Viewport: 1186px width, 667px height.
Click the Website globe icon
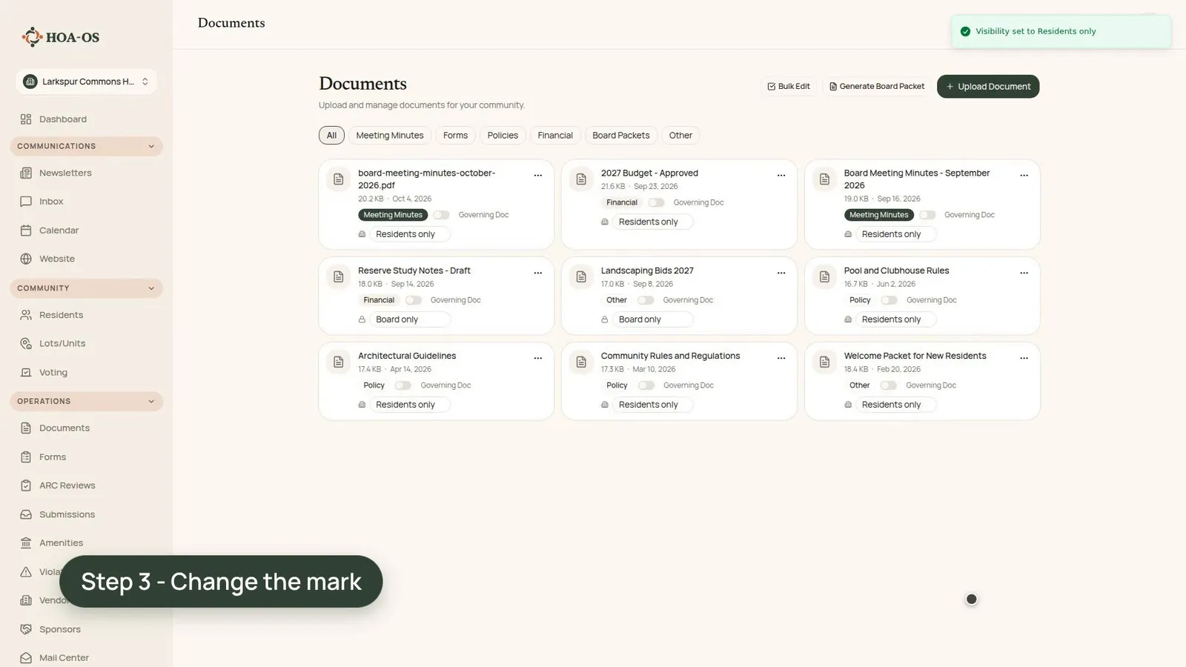pos(26,259)
